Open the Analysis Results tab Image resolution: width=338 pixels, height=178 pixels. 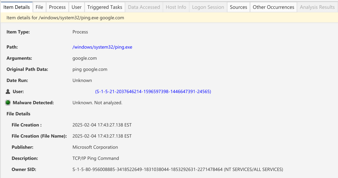[317, 7]
